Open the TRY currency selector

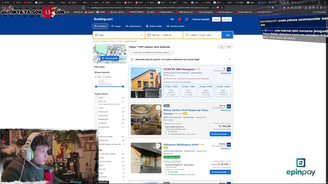tap(172, 19)
